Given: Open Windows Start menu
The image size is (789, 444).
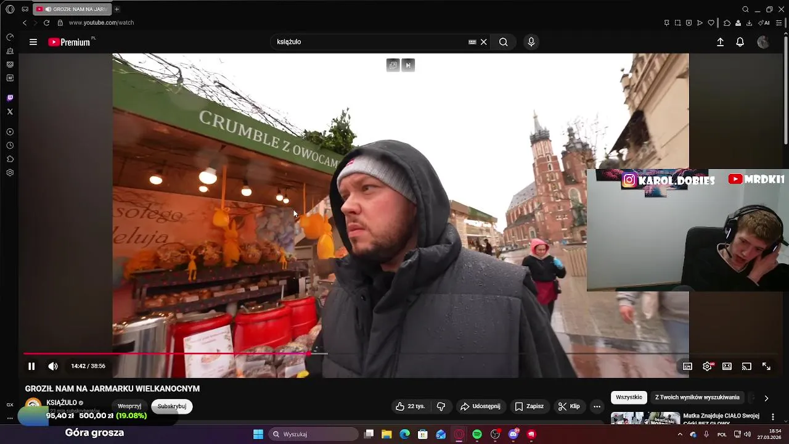Looking at the screenshot, I should (258, 434).
